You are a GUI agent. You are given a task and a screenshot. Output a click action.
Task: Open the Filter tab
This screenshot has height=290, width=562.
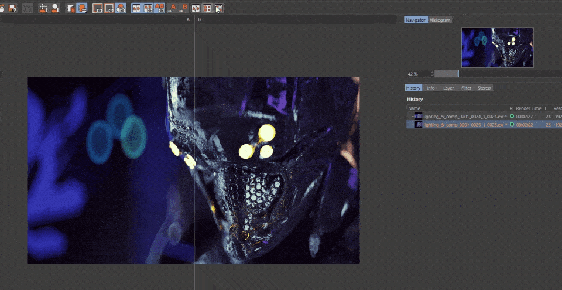coord(467,88)
